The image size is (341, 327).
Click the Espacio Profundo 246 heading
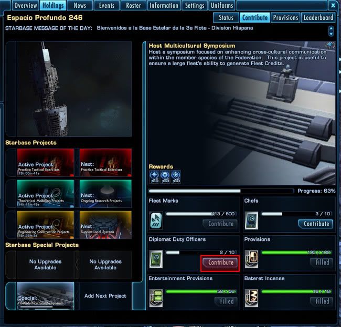coord(45,18)
